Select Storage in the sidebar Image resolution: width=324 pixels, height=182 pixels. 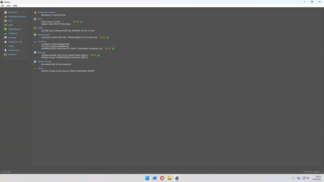[12, 38]
